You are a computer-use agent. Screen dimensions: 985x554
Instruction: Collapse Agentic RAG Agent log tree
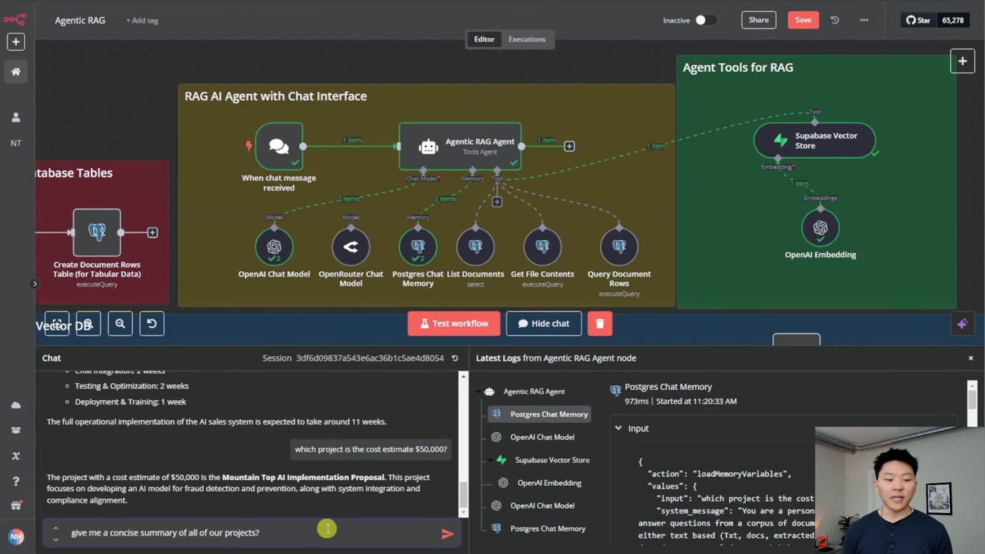(479, 391)
